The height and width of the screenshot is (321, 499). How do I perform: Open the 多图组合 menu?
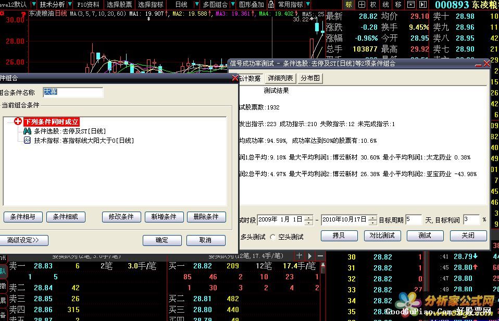click(216, 5)
